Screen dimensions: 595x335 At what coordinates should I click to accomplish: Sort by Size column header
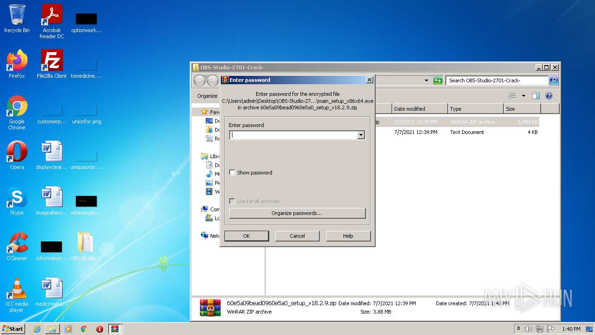pos(522,109)
